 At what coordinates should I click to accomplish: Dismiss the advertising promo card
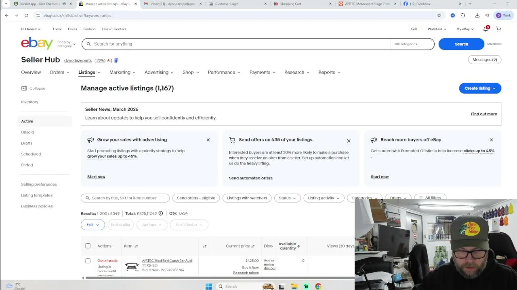coord(208,140)
